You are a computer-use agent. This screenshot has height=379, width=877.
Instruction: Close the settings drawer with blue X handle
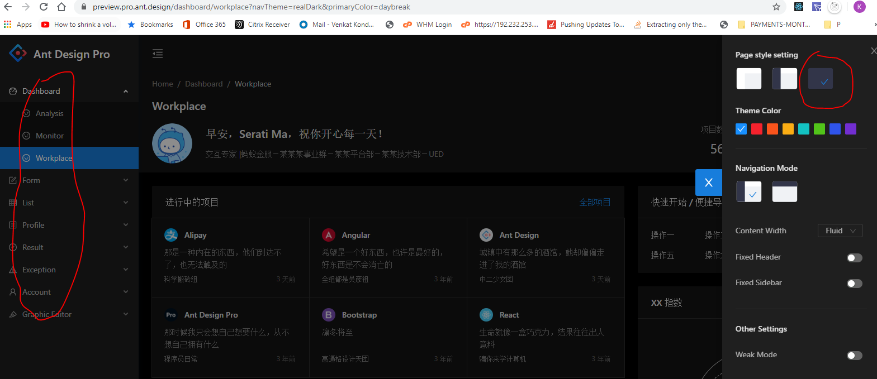(x=709, y=183)
